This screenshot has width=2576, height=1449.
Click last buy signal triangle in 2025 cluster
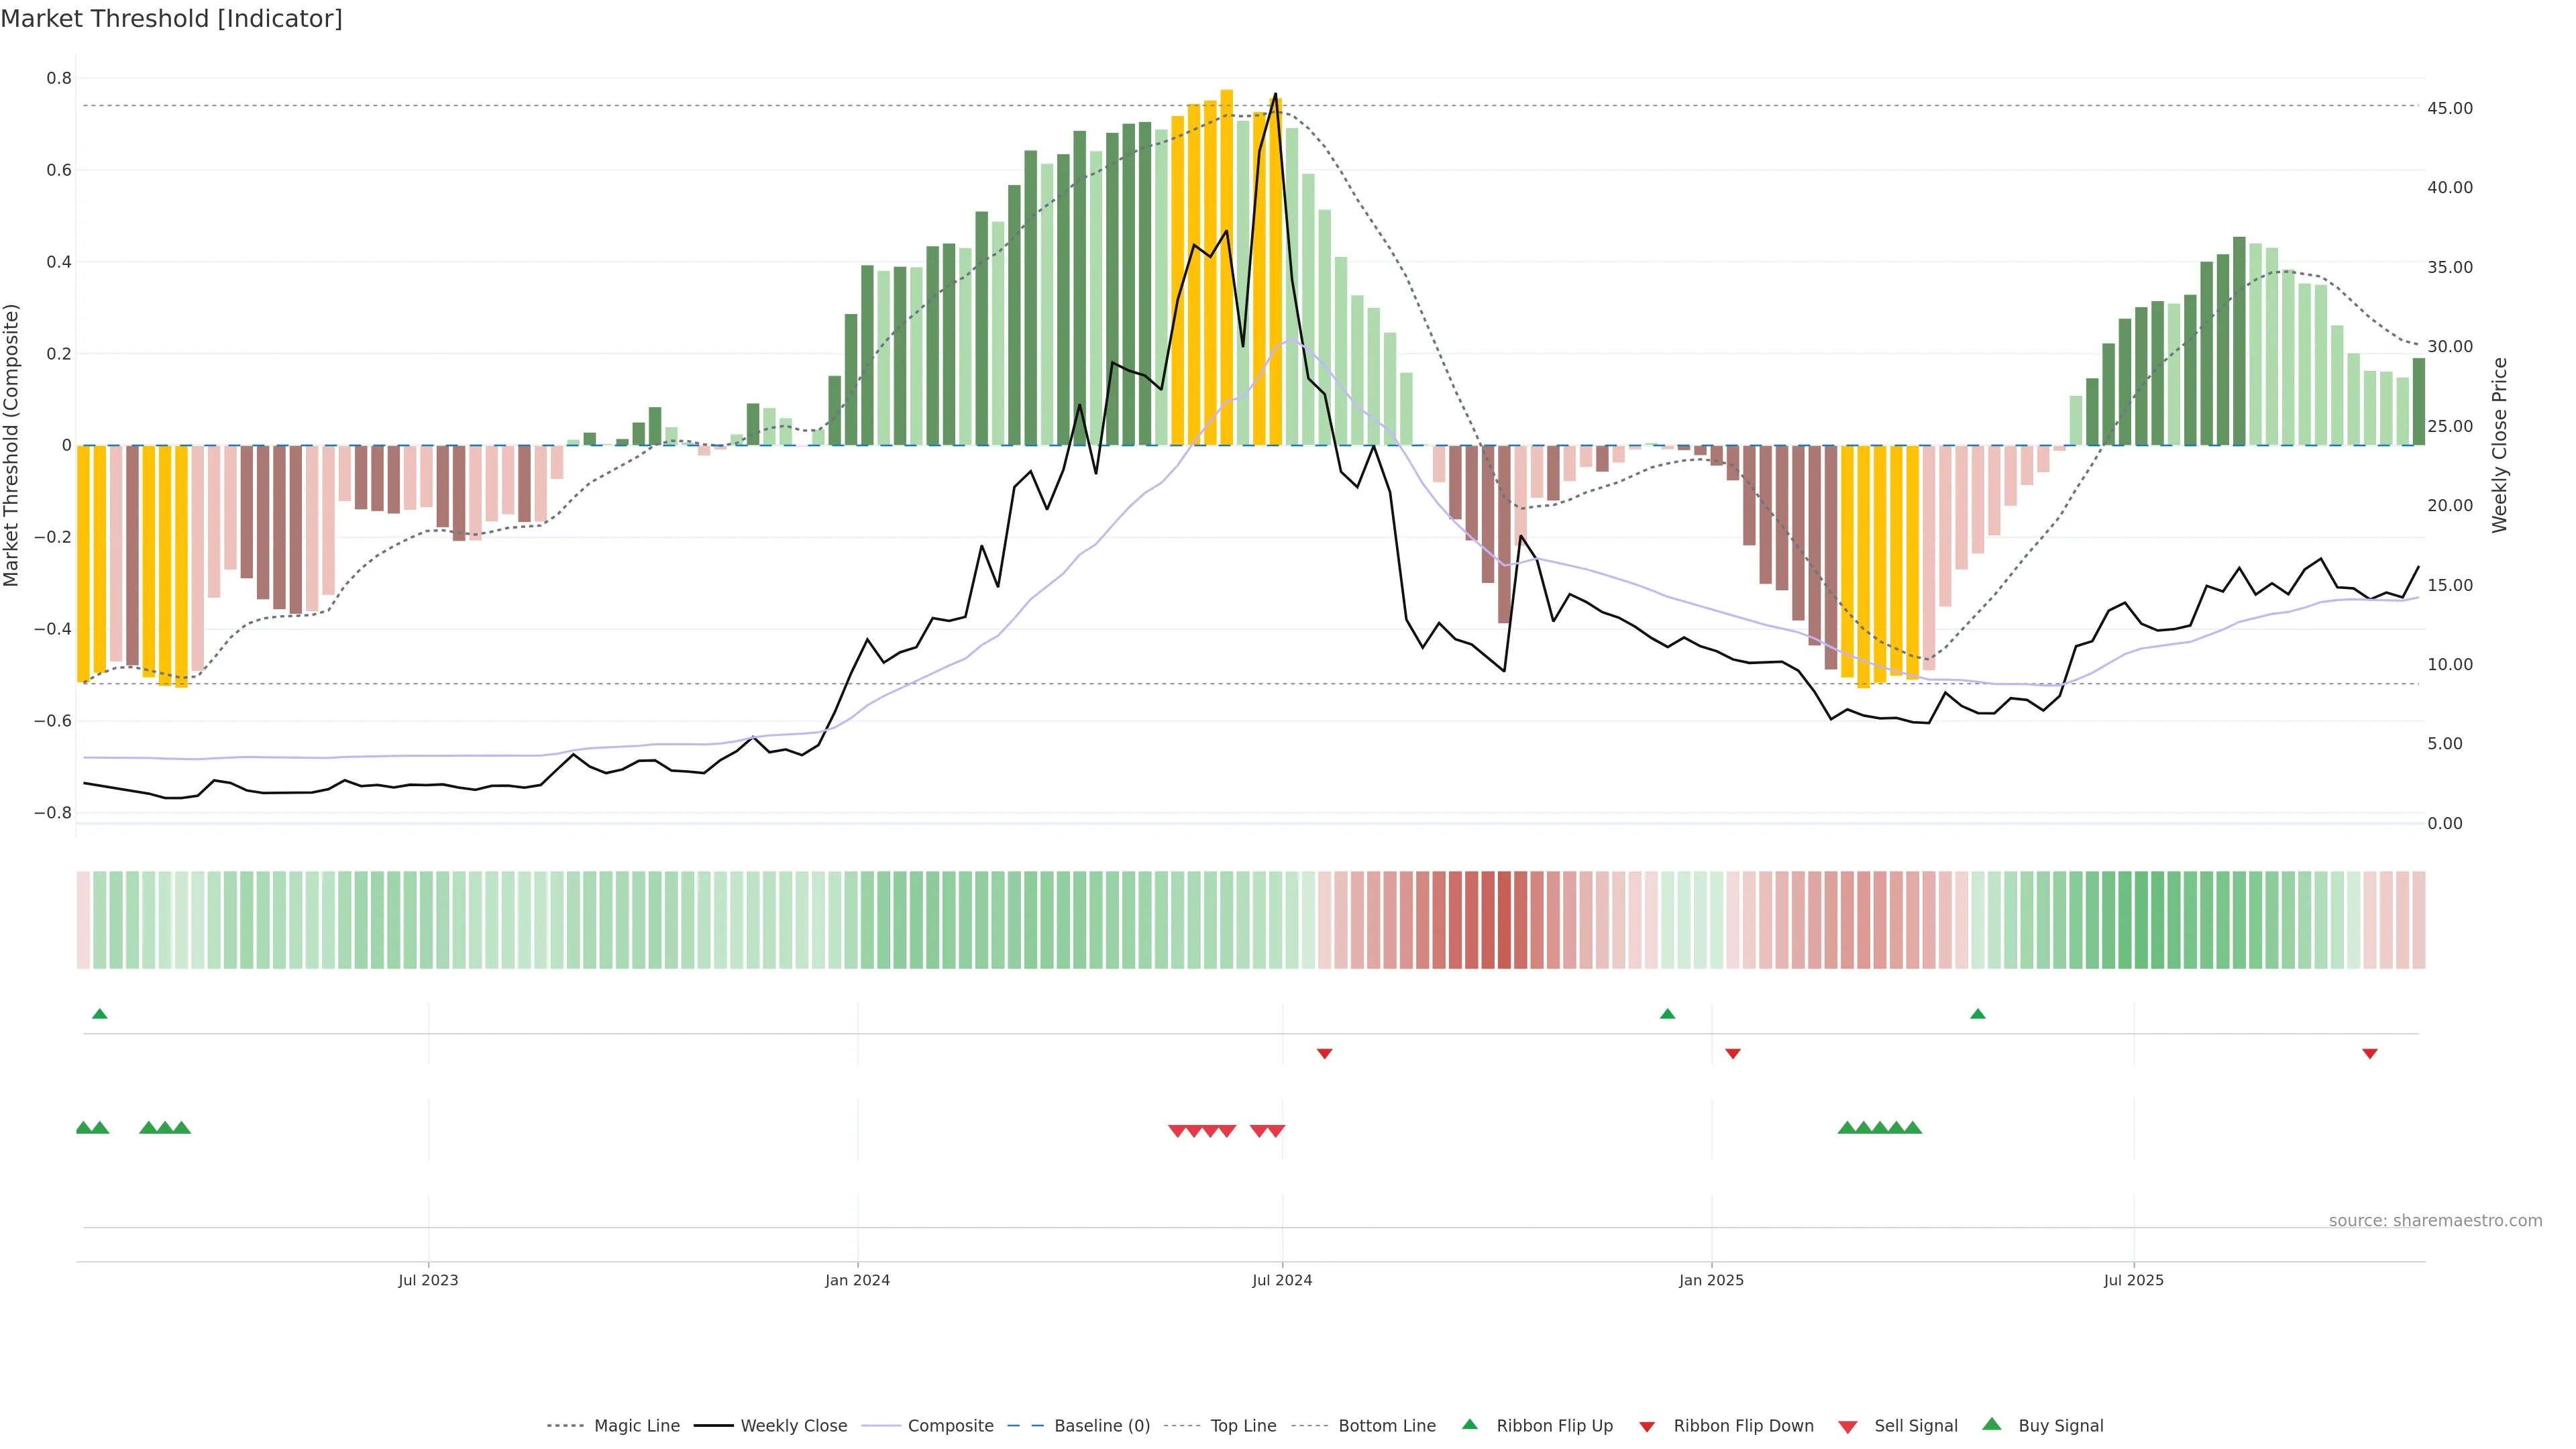point(1912,1128)
